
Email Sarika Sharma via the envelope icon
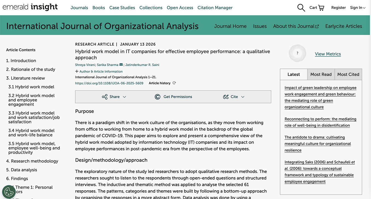click(x=121, y=65)
